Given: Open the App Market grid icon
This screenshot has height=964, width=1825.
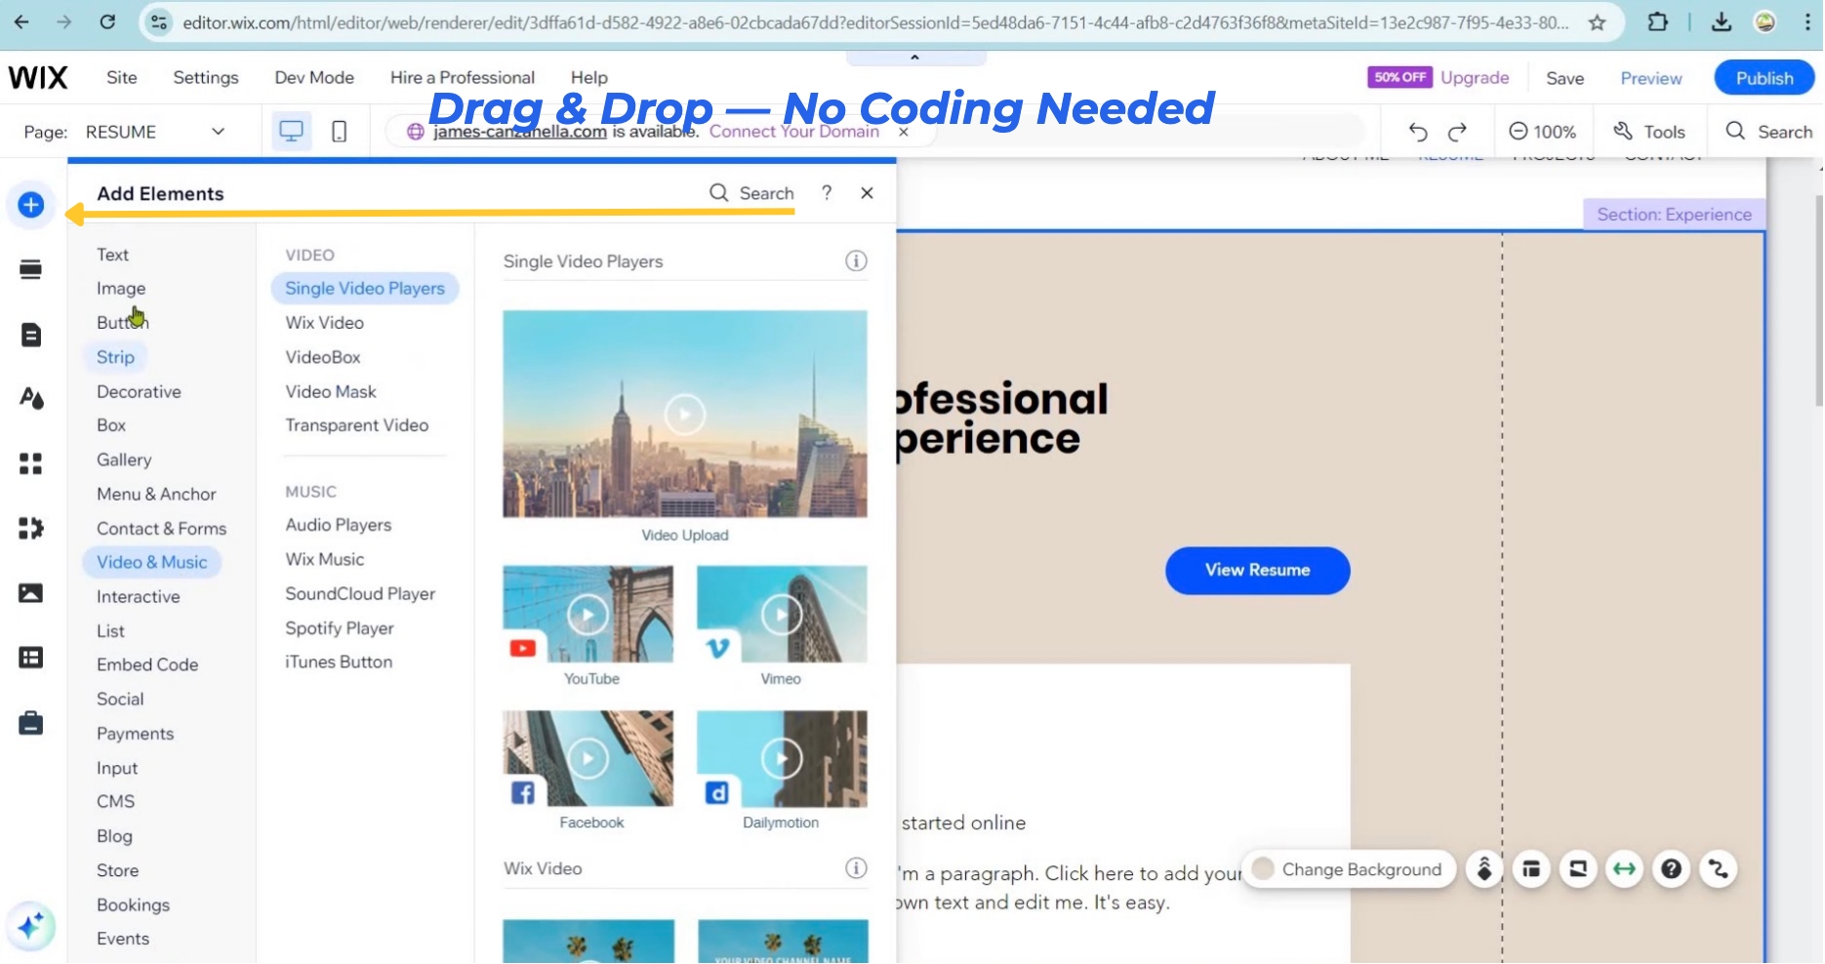Looking at the screenshot, I should pos(30,463).
